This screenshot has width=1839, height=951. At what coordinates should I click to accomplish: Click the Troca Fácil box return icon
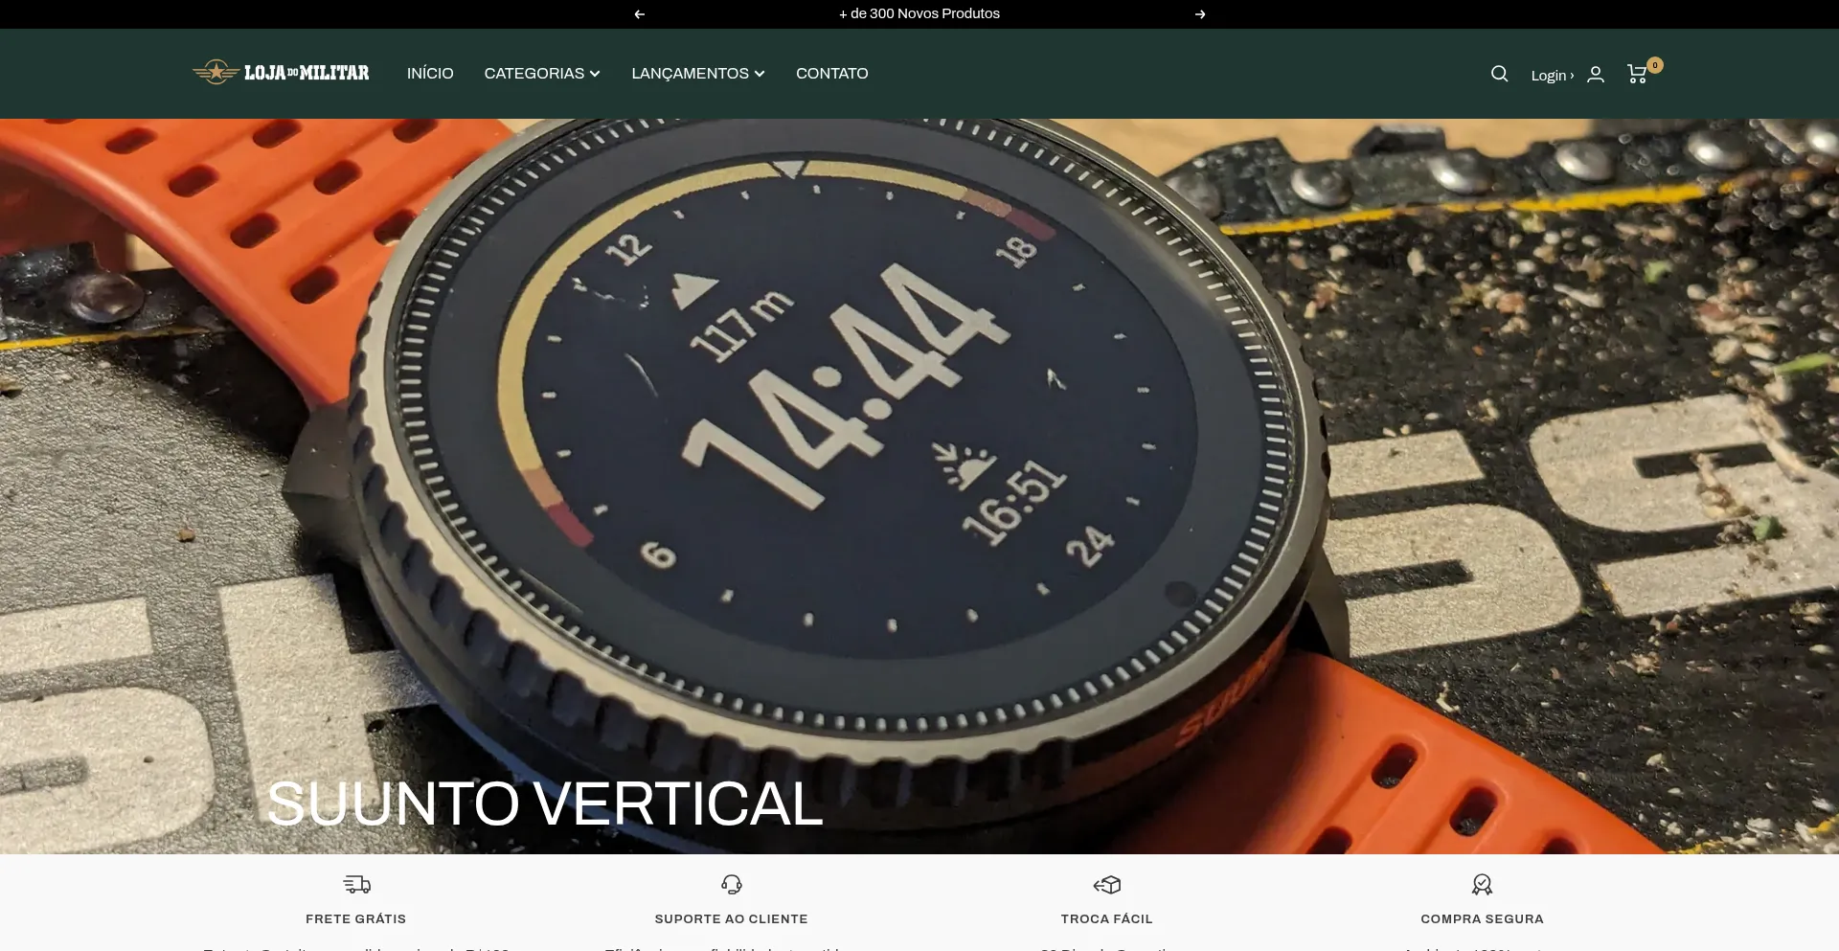coord(1107,884)
